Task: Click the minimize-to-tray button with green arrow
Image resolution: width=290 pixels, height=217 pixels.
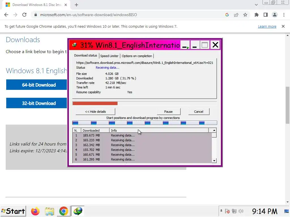Action: [185, 45]
